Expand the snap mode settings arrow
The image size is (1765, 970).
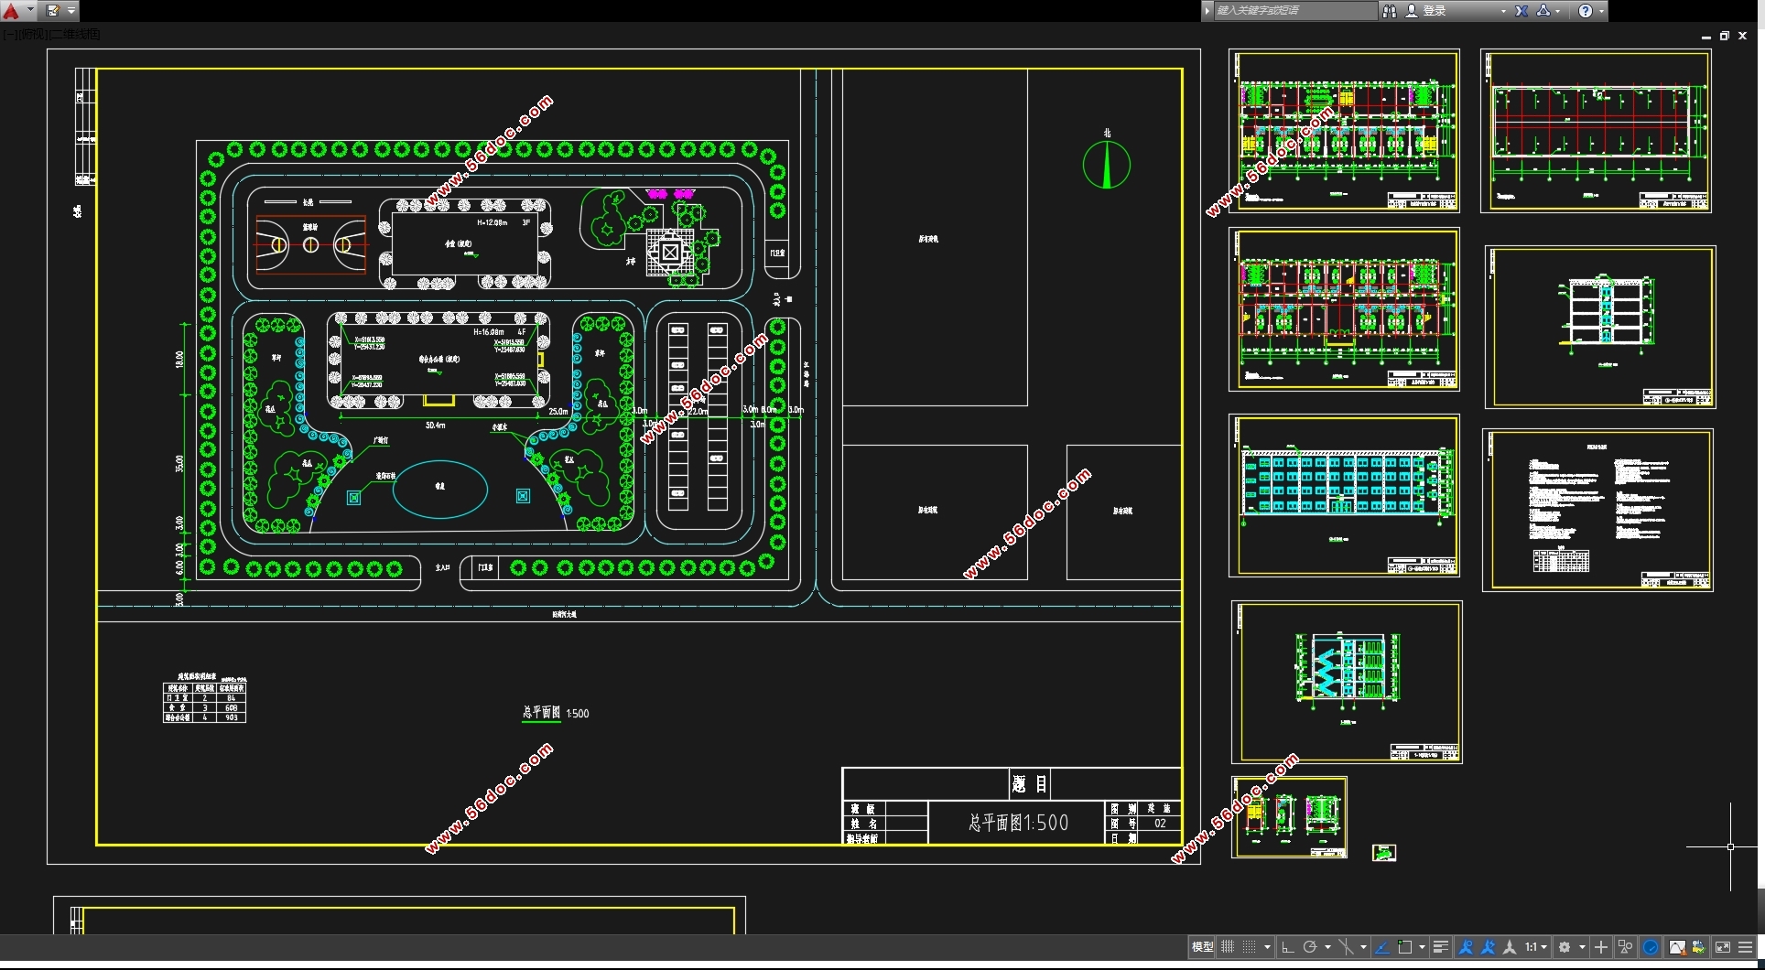click(x=1267, y=947)
